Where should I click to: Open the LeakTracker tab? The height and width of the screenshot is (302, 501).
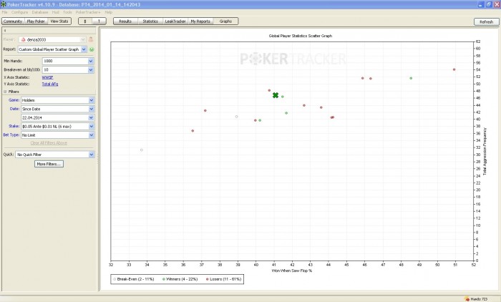point(175,21)
